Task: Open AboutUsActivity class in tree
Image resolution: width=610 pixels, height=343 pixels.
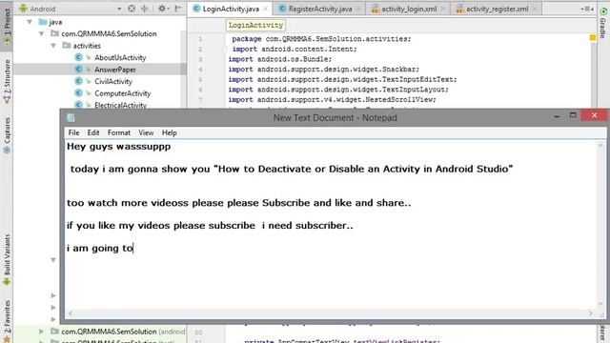Action: [120, 57]
